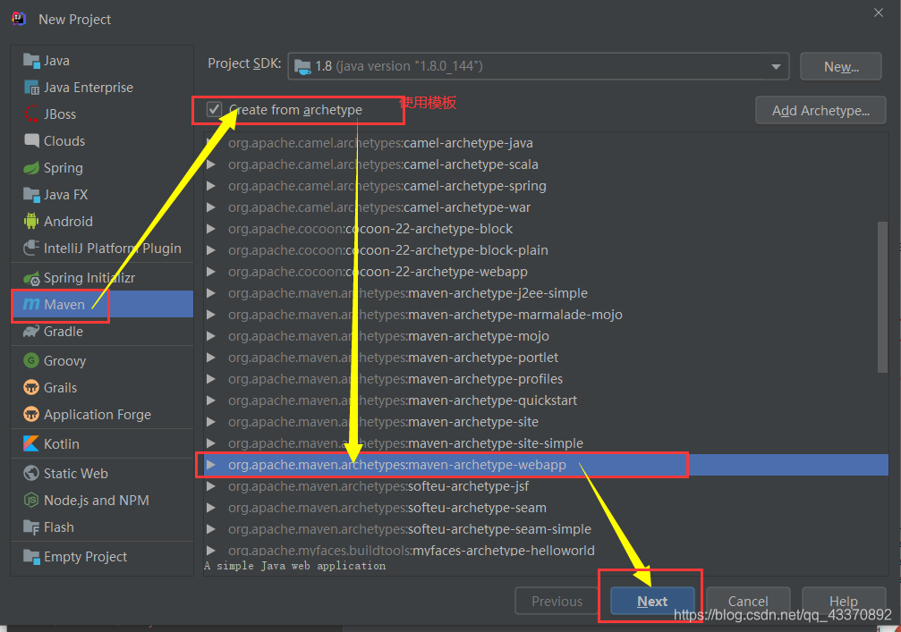Click the Java project type icon
The height and width of the screenshot is (632, 901).
click(x=31, y=60)
